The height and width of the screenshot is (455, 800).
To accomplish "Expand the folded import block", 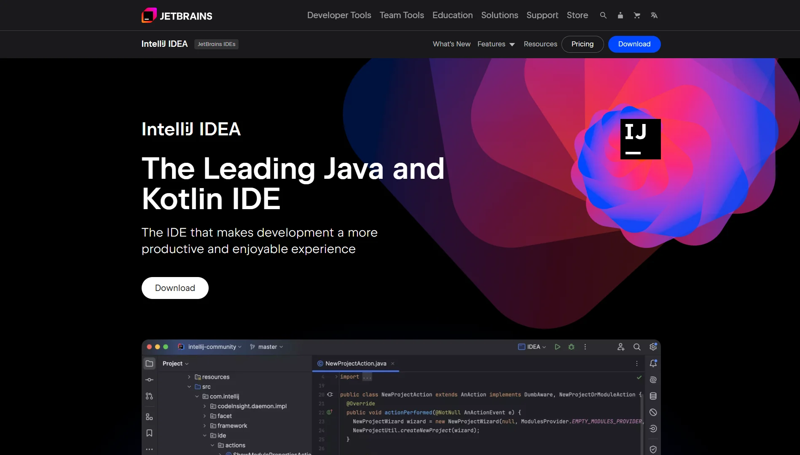I will (336, 377).
